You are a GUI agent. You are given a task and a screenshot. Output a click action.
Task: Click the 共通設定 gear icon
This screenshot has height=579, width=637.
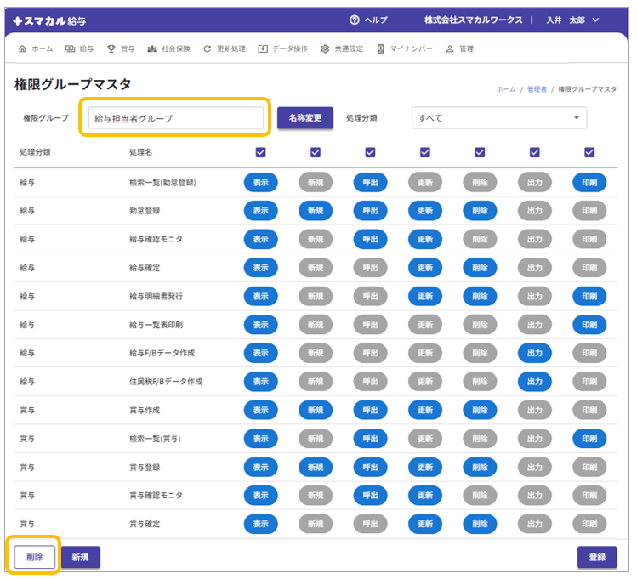pyautogui.click(x=325, y=49)
